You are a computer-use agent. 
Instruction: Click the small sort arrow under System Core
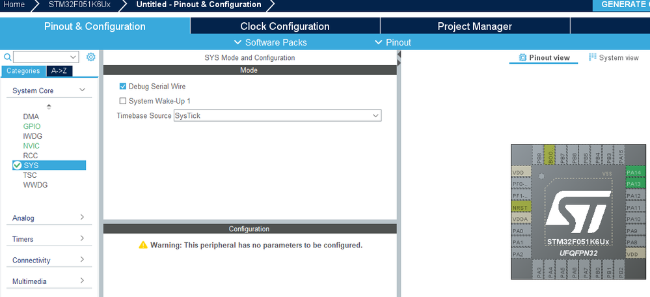[49, 107]
